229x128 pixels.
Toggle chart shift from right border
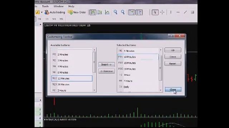coord(139,12)
